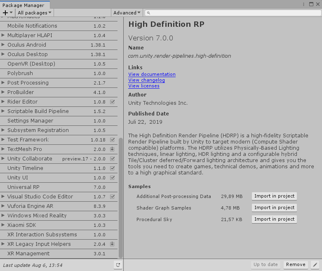Click XR Legacy Input Helpers download icon
This screenshot has width=322, height=271.
point(112,244)
